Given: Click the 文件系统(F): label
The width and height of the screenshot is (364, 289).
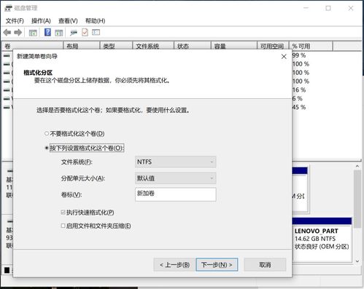Looking at the screenshot, I should pyautogui.click(x=77, y=162).
